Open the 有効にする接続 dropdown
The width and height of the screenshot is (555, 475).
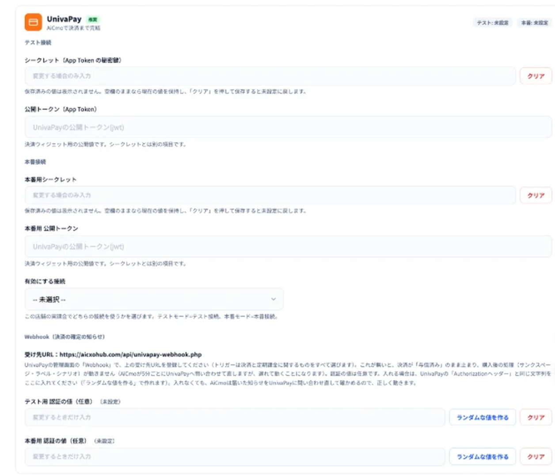[x=154, y=299]
